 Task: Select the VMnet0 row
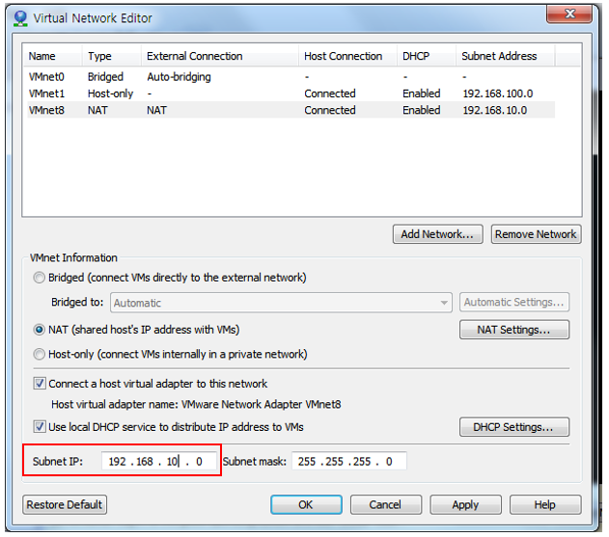tap(291, 77)
